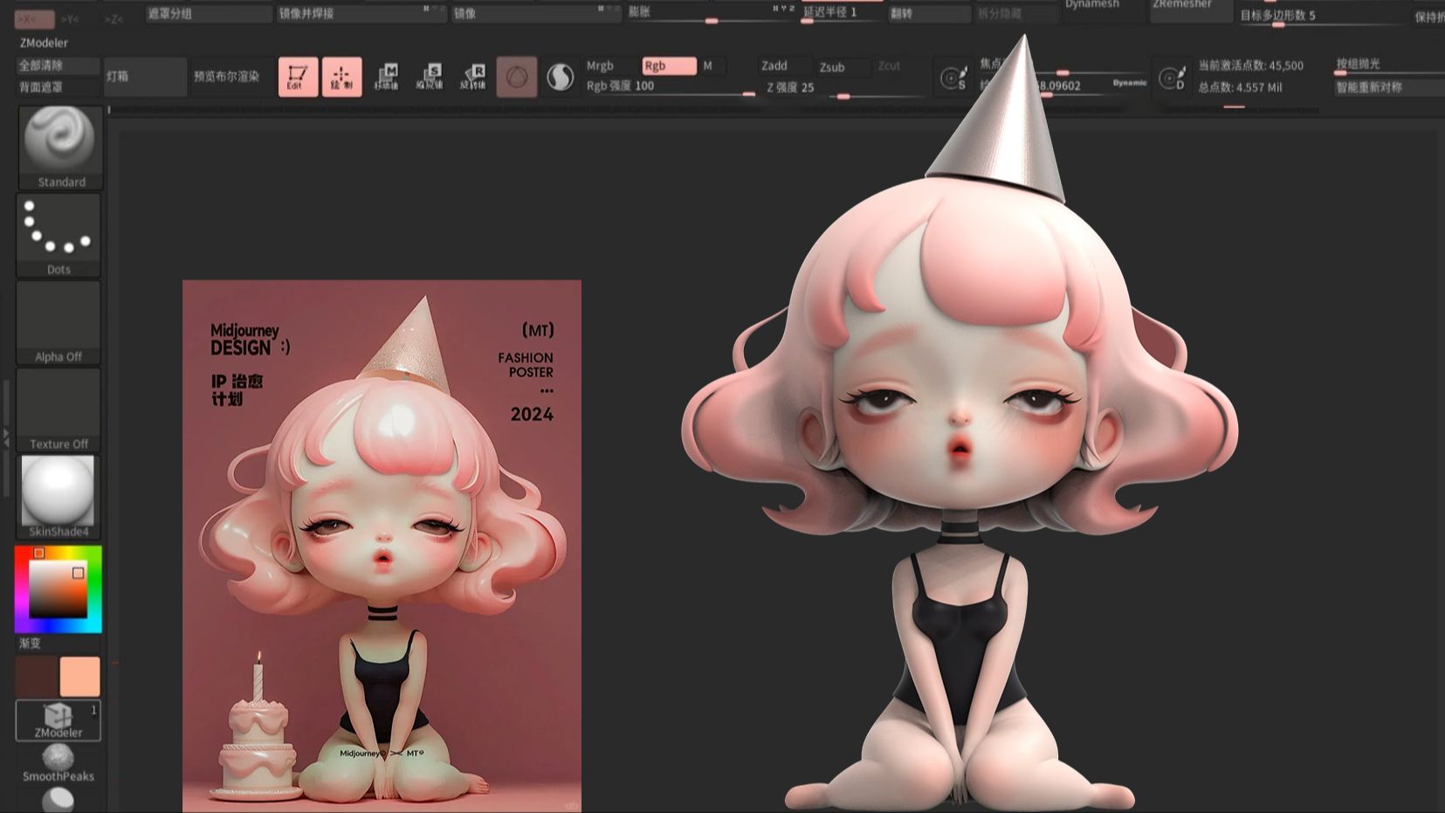
Task: Open the Alpha Off selector
Action: point(58,321)
